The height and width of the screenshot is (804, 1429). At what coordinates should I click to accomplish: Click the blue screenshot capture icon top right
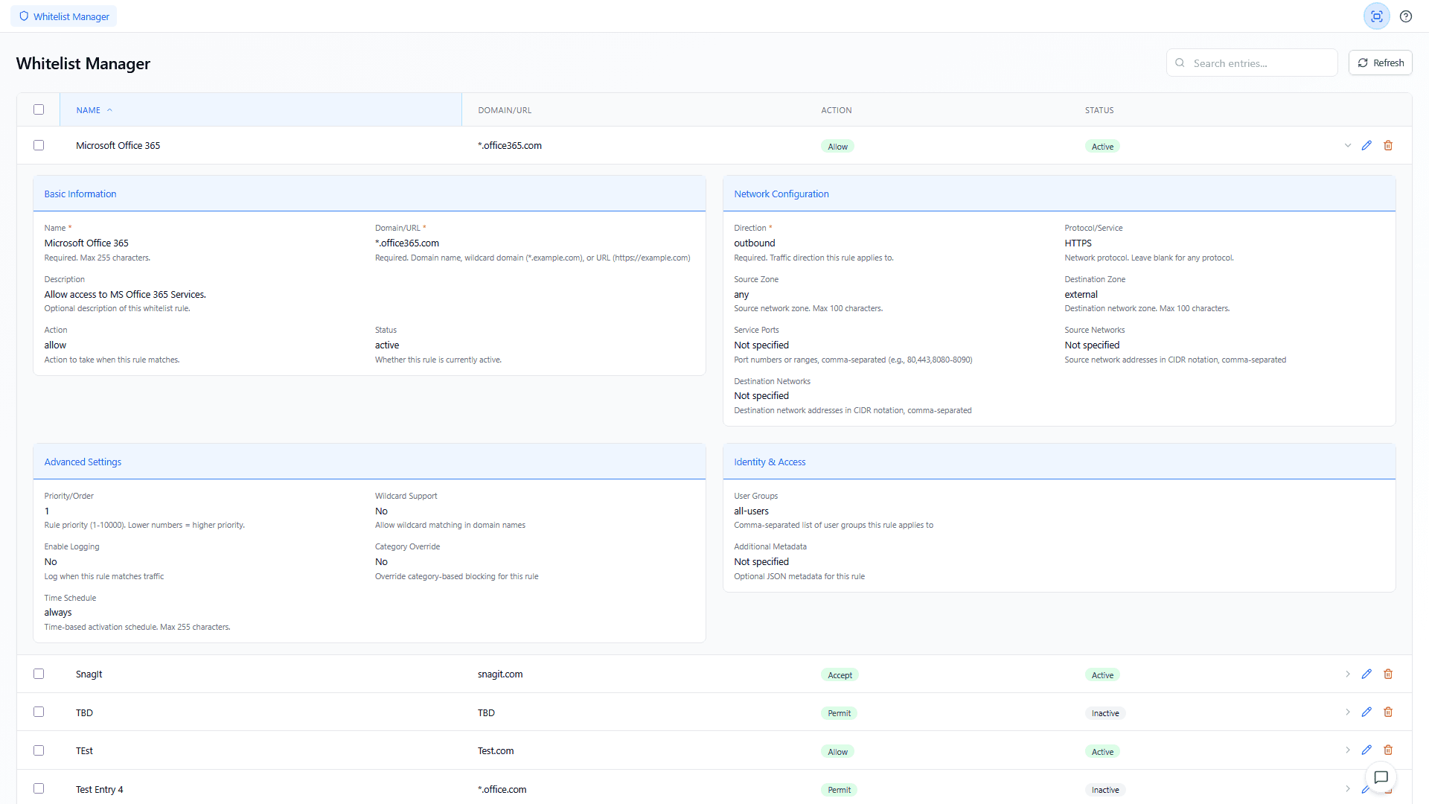1376,16
